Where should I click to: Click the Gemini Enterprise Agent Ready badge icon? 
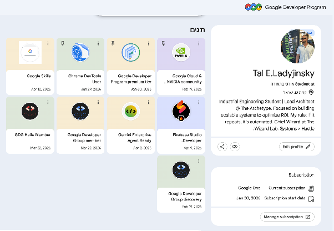(131, 111)
